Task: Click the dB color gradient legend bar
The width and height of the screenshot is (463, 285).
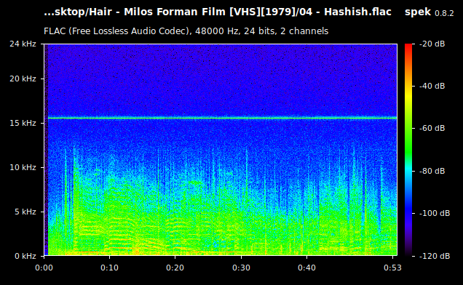Action: (x=408, y=150)
